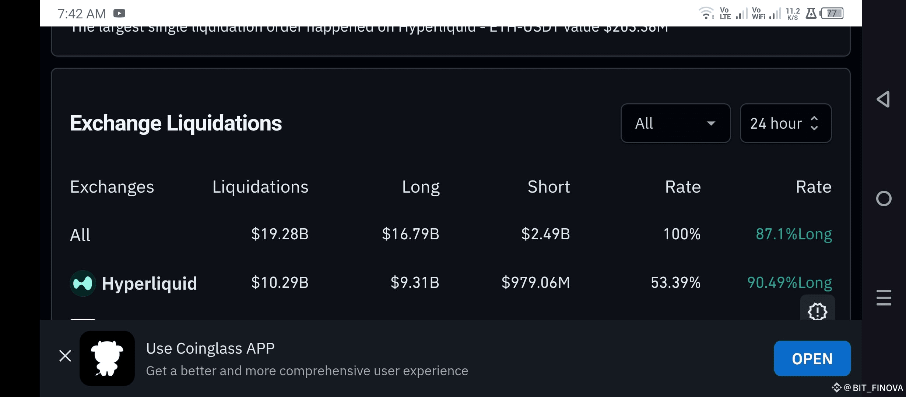Select the Exchanges column header
The image size is (906, 397).
(112, 187)
